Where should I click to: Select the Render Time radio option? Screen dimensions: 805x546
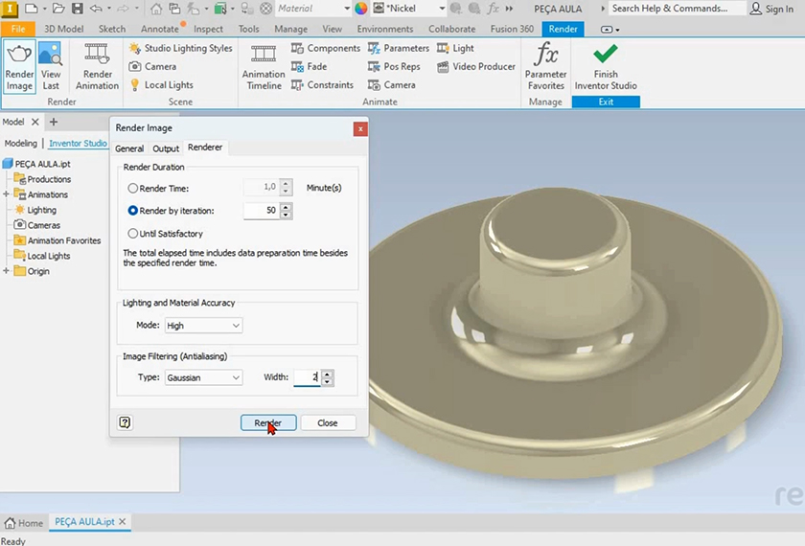[x=133, y=189]
